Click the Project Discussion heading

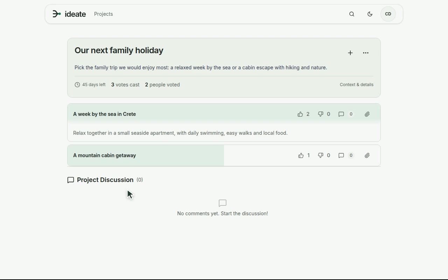105,180
